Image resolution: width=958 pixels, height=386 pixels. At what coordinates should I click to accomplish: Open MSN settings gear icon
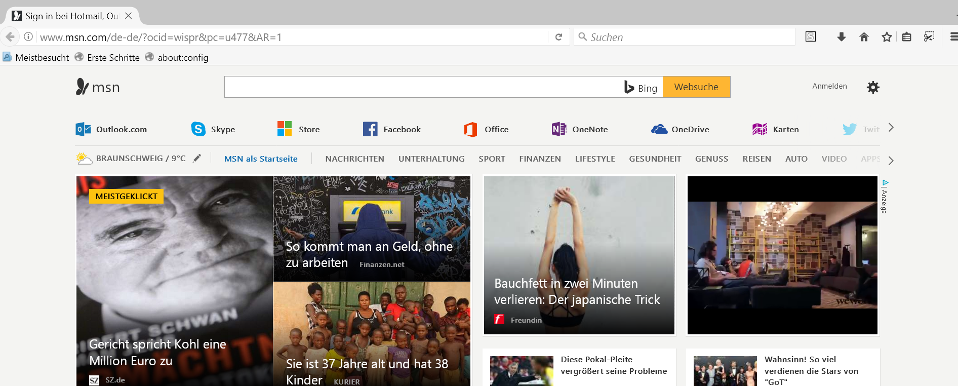tap(872, 87)
